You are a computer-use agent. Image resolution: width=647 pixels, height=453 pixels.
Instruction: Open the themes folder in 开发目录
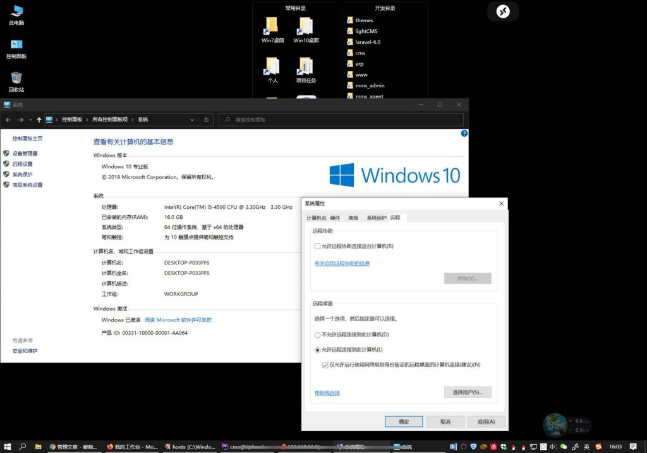coord(360,20)
